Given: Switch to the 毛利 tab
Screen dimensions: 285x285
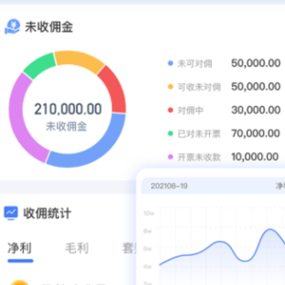Looking at the screenshot, I should point(77,248).
